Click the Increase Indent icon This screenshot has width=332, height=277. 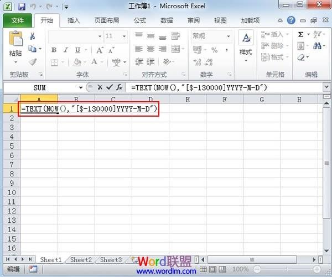(x=151, y=62)
